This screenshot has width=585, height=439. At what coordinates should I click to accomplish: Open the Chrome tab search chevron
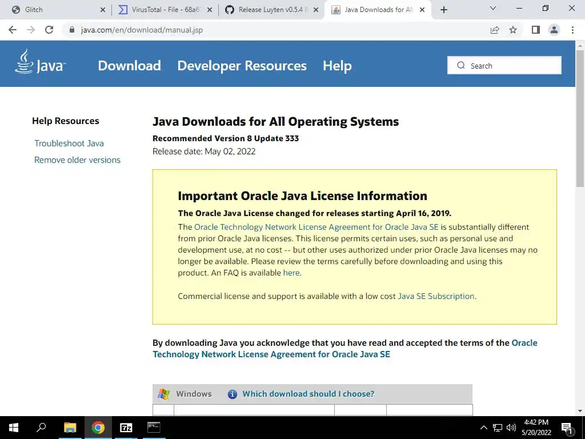coord(493,8)
